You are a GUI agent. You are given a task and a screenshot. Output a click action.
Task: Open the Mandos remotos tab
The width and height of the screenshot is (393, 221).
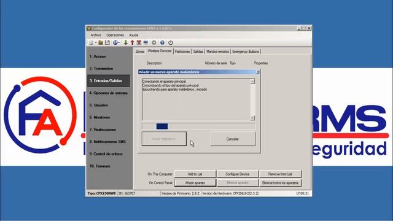(217, 52)
